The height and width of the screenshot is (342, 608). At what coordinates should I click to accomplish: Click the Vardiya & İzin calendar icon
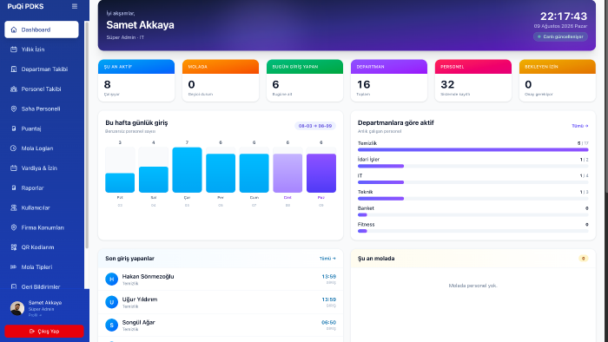[14, 168]
